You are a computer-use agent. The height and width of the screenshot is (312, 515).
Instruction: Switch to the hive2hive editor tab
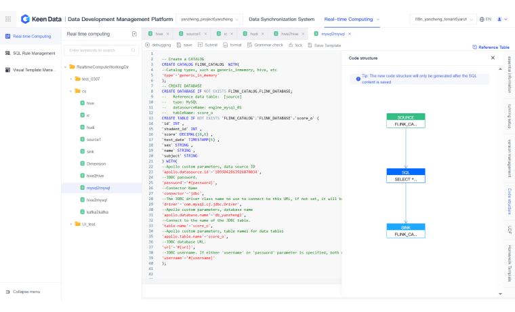pyautogui.click(x=289, y=33)
